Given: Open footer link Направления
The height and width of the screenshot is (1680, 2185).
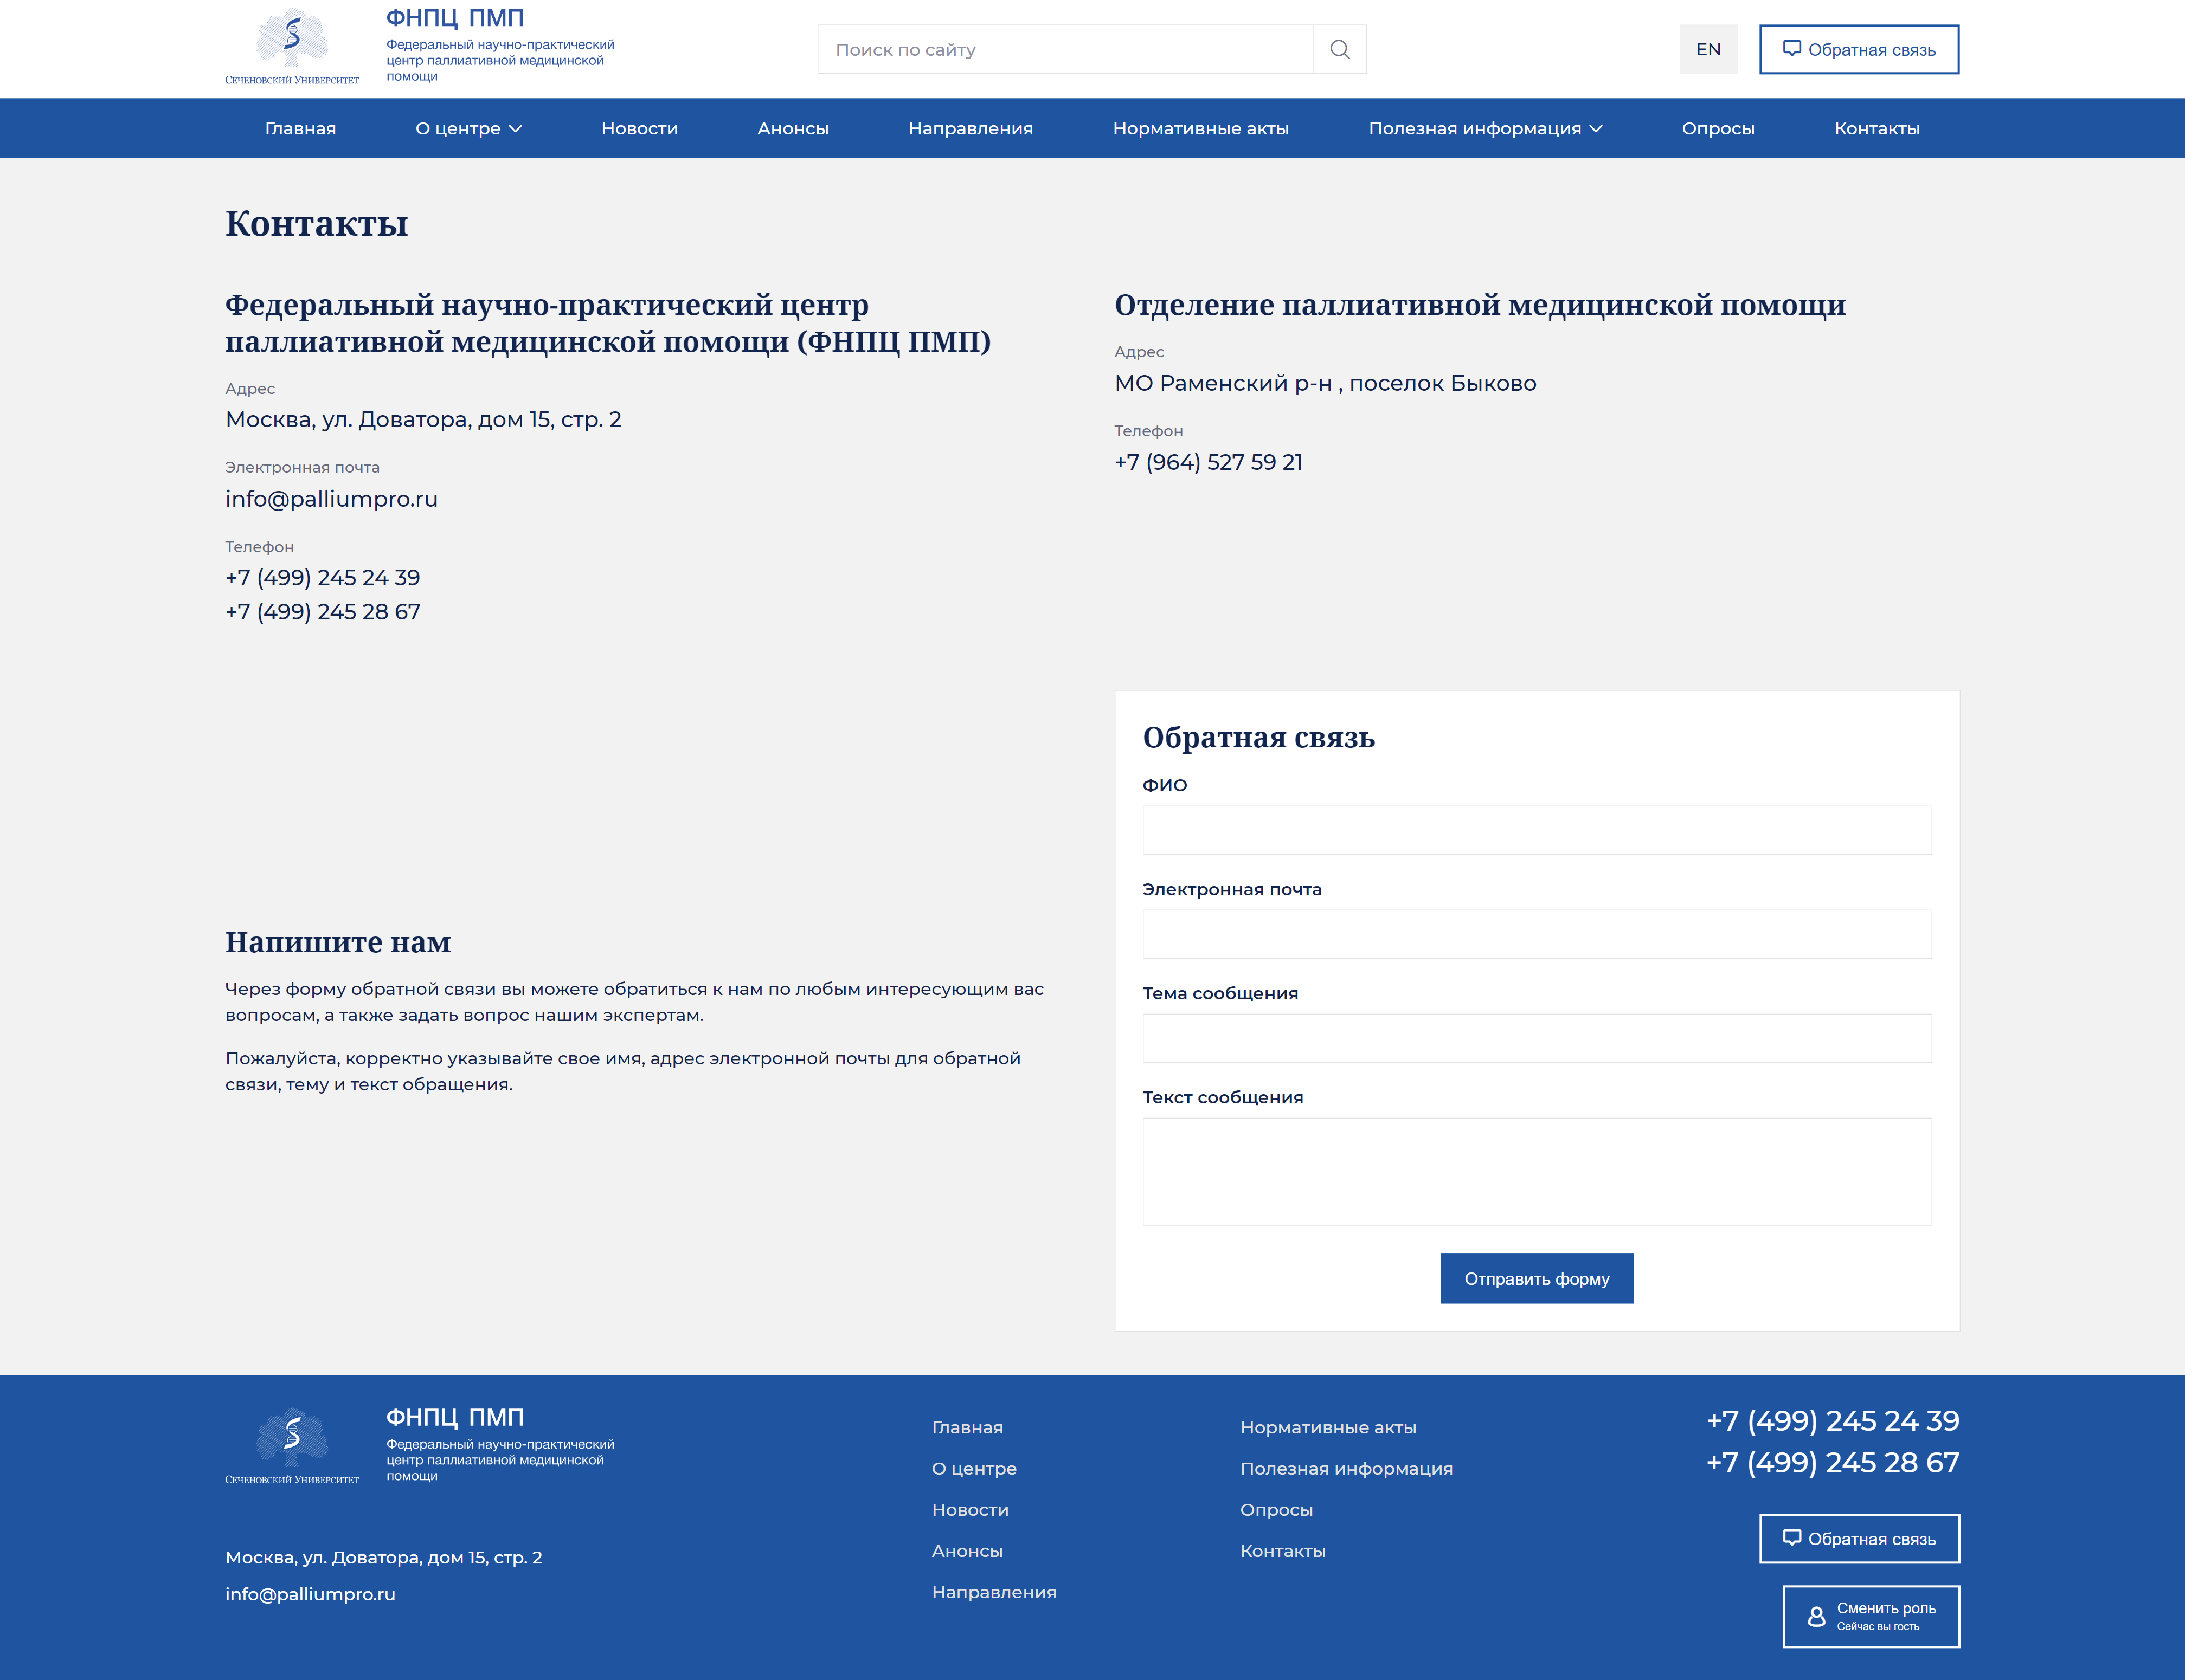Looking at the screenshot, I should [993, 1591].
